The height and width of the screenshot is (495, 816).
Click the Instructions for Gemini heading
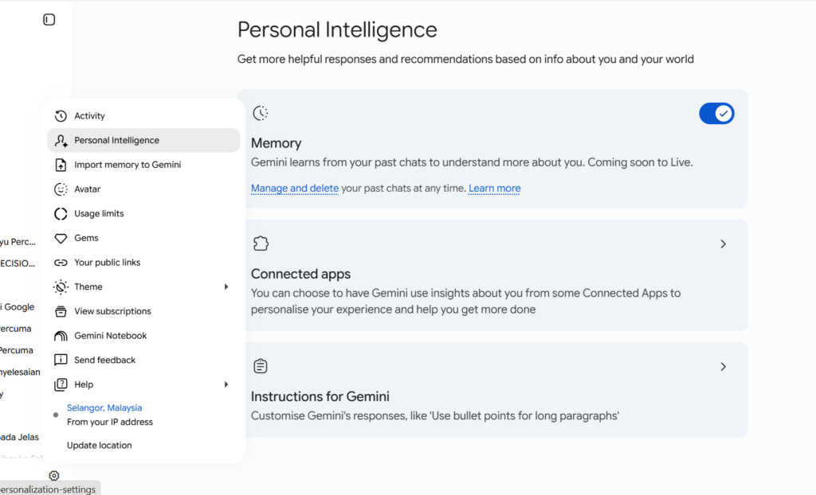(x=320, y=397)
